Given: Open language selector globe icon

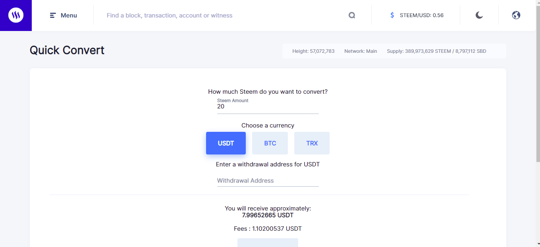Looking at the screenshot, I should click(516, 15).
